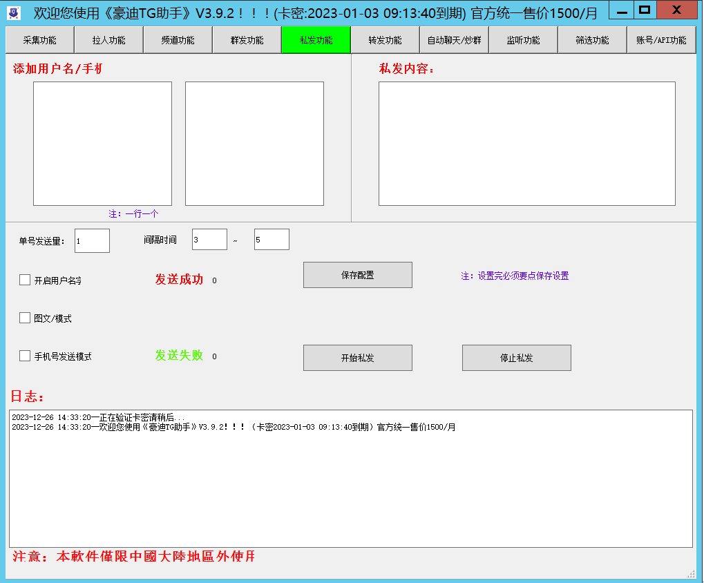The height and width of the screenshot is (583, 704).
Task: Click the 注：一行一个 note text
Action: 133,213
